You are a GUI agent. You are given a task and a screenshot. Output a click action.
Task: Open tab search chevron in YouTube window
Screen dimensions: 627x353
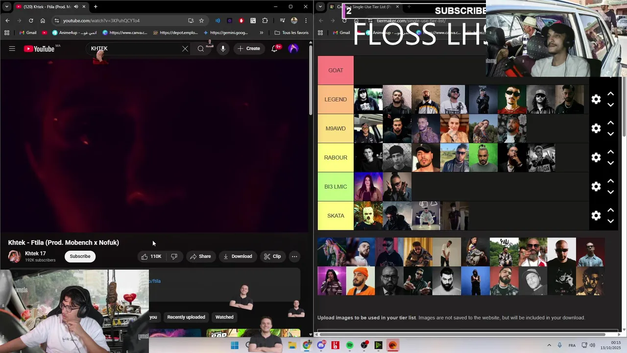pyautogui.click(x=6, y=7)
